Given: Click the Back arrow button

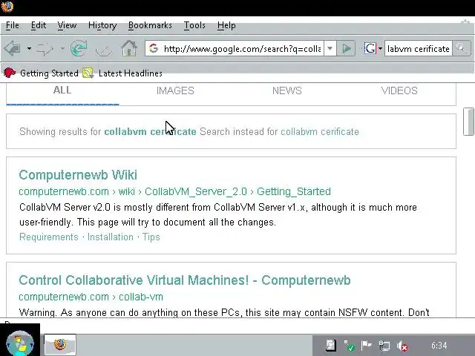Looking at the screenshot, I should [13, 48].
